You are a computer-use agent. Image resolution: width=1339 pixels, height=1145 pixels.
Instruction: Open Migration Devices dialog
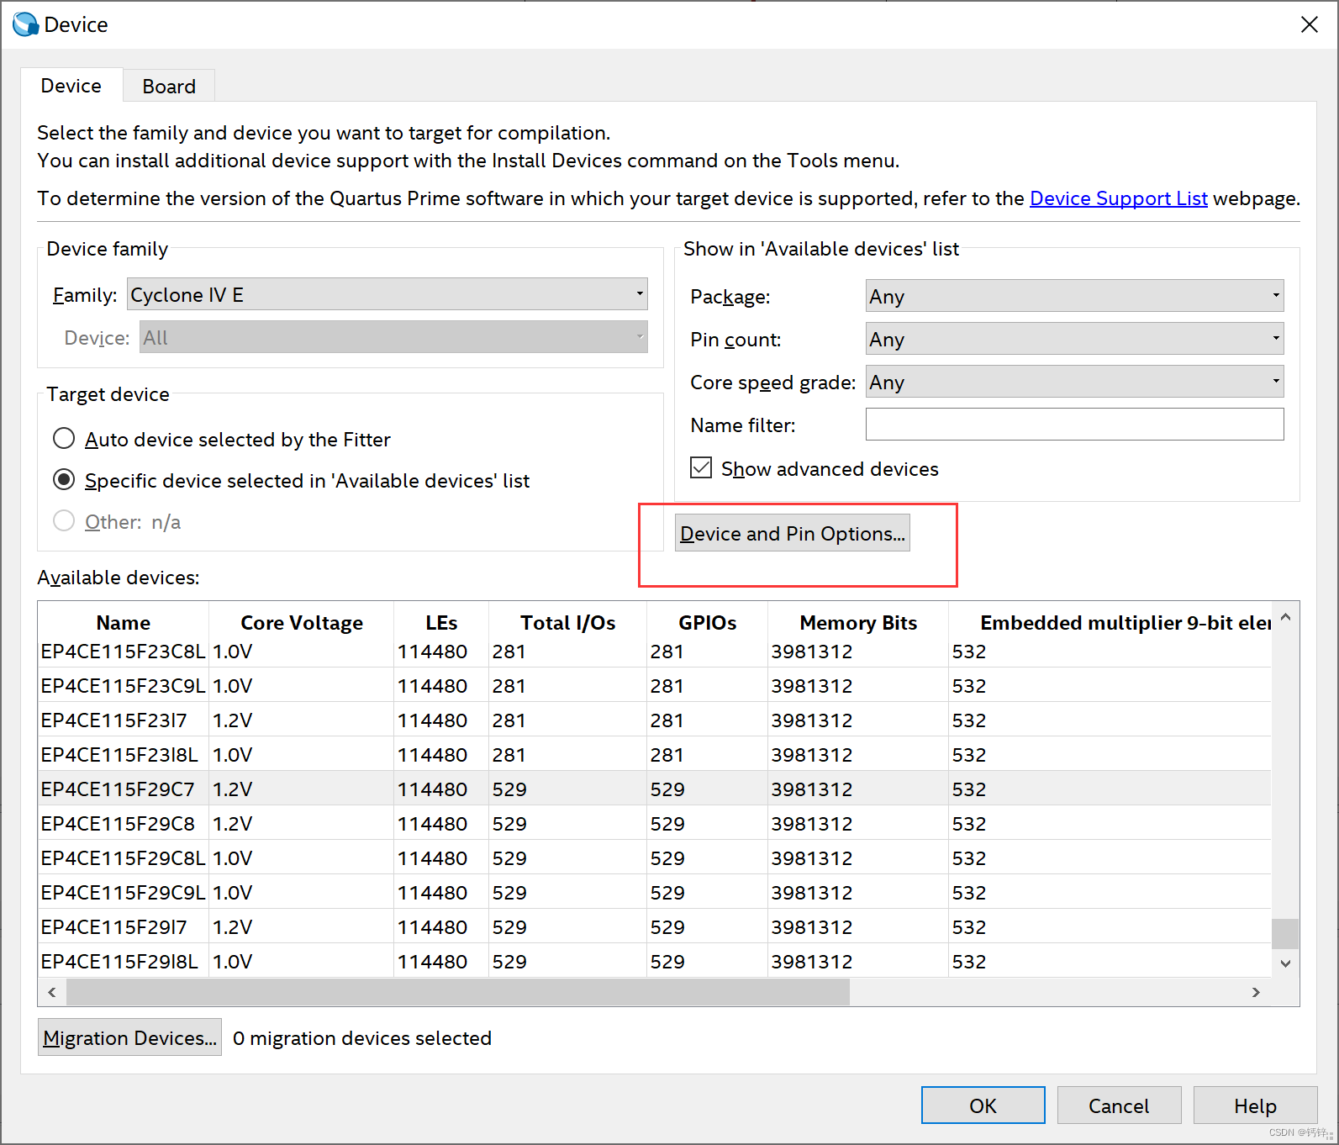pos(129,1037)
